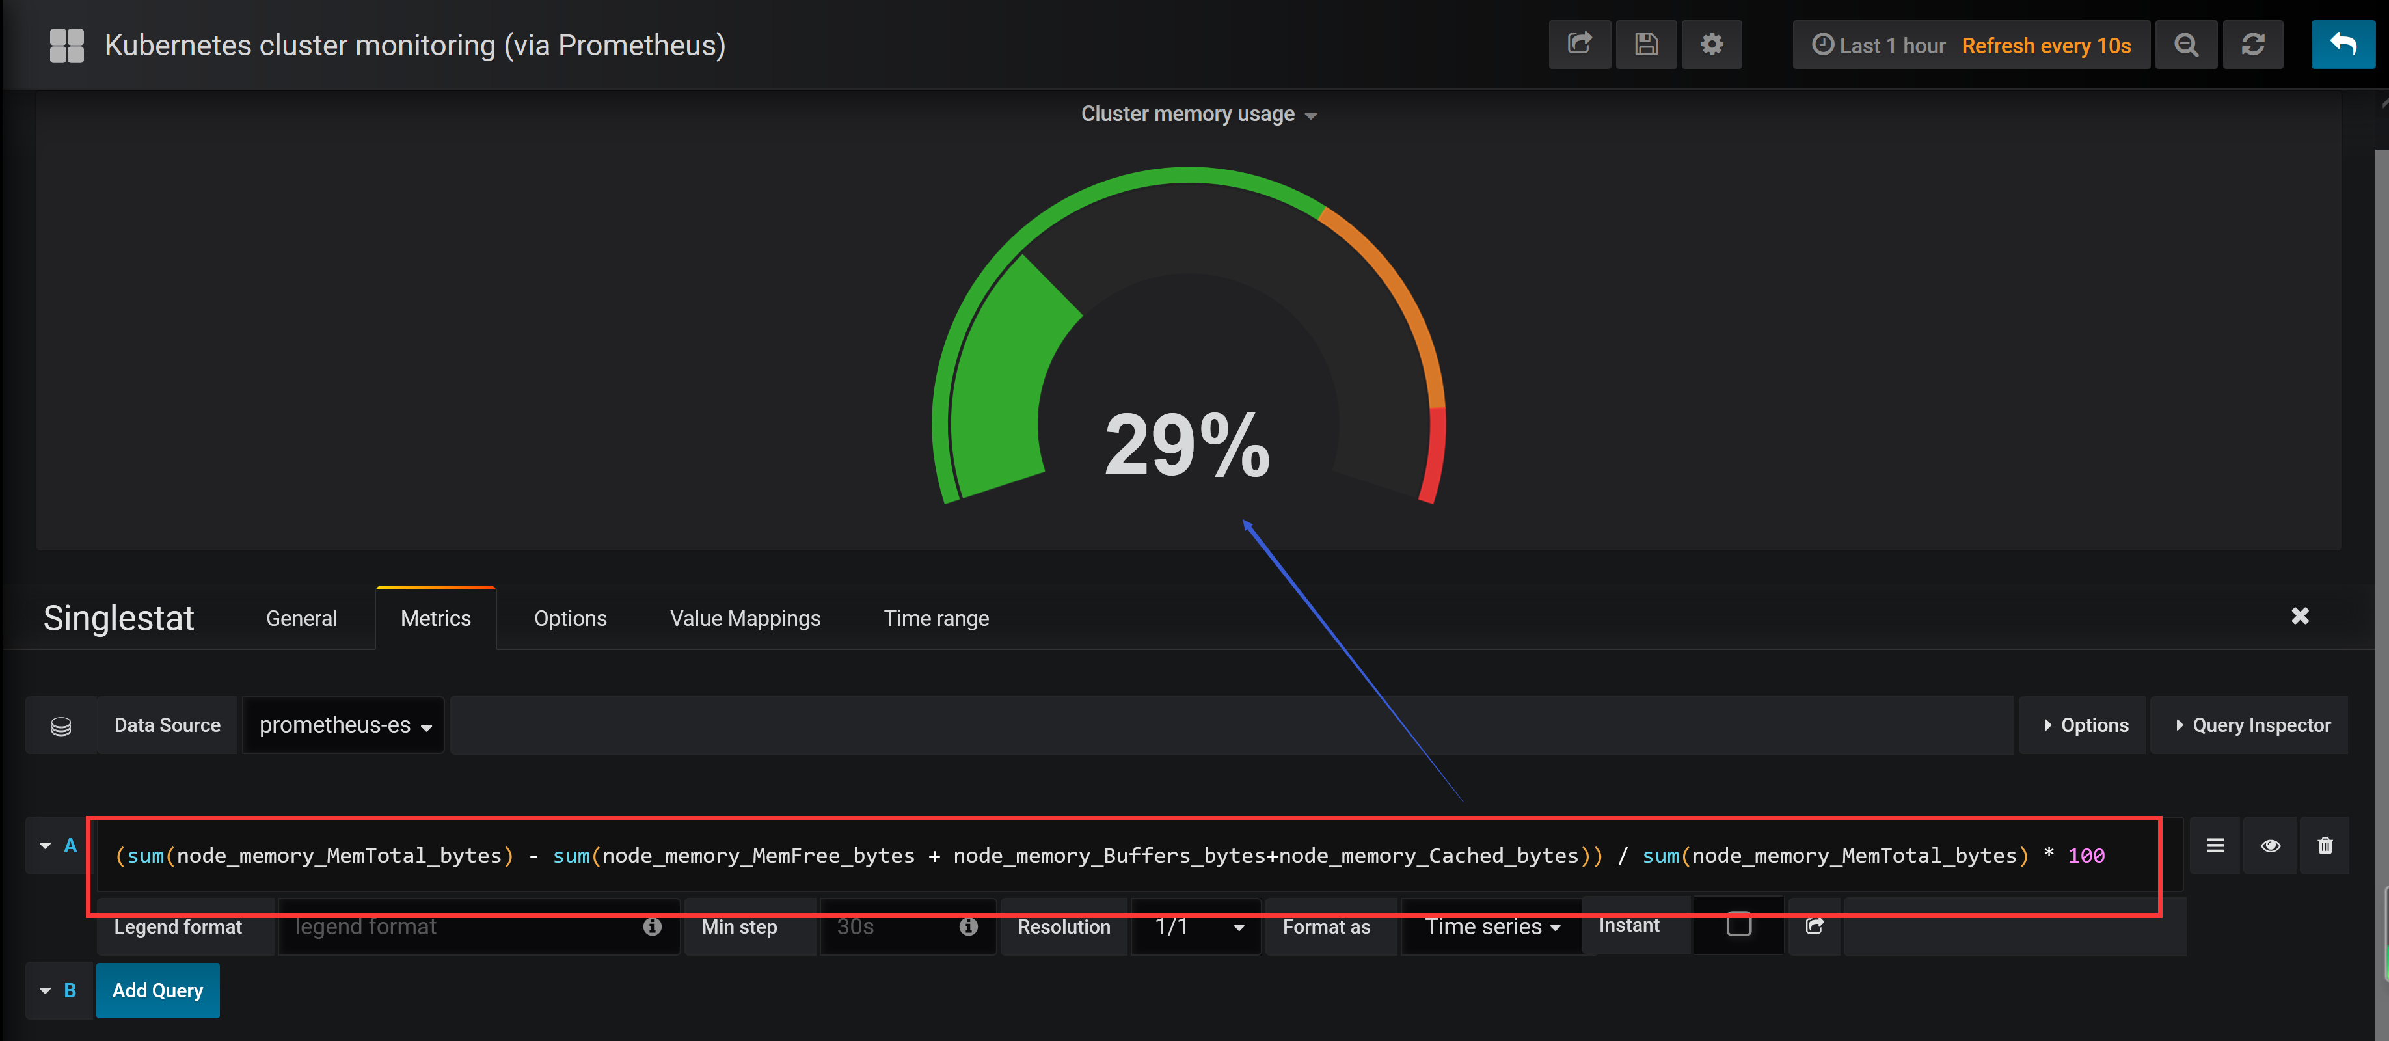Switch to the Value Mappings tab
This screenshot has height=1041, width=2389.
(x=745, y=619)
